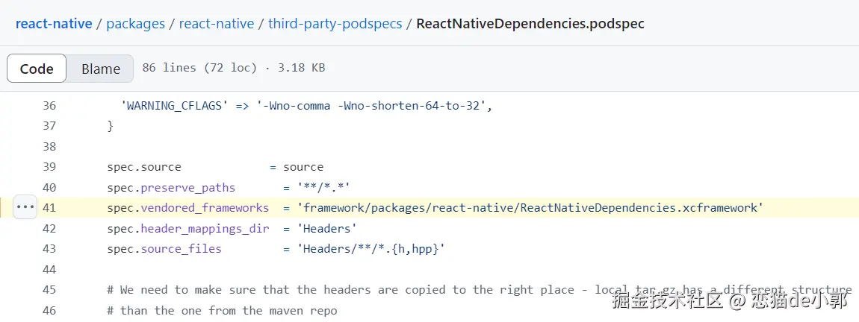Viewport: 859px width, 322px height.
Task: Switch to the Blame view tab
Action: [100, 69]
